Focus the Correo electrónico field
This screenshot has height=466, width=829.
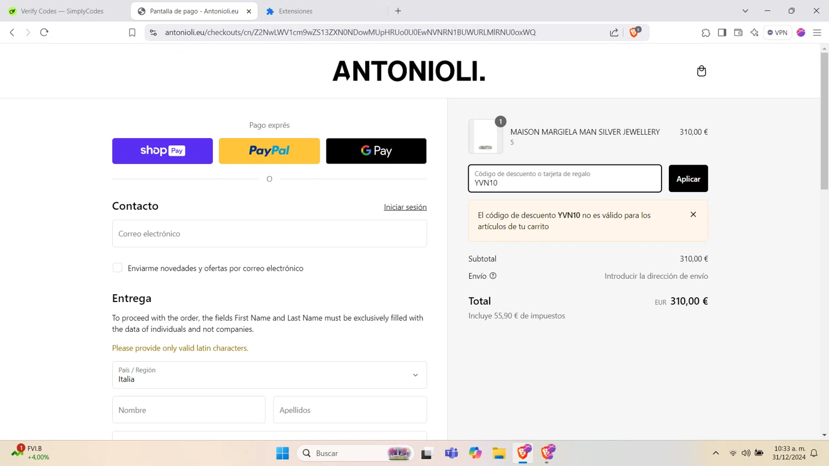pos(269,234)
